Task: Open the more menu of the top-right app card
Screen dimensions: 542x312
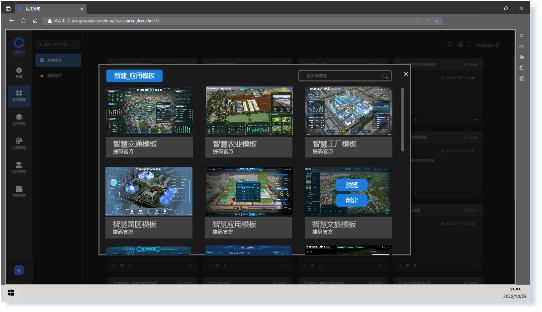Action: pyautogui.click(x=476, y=120)
